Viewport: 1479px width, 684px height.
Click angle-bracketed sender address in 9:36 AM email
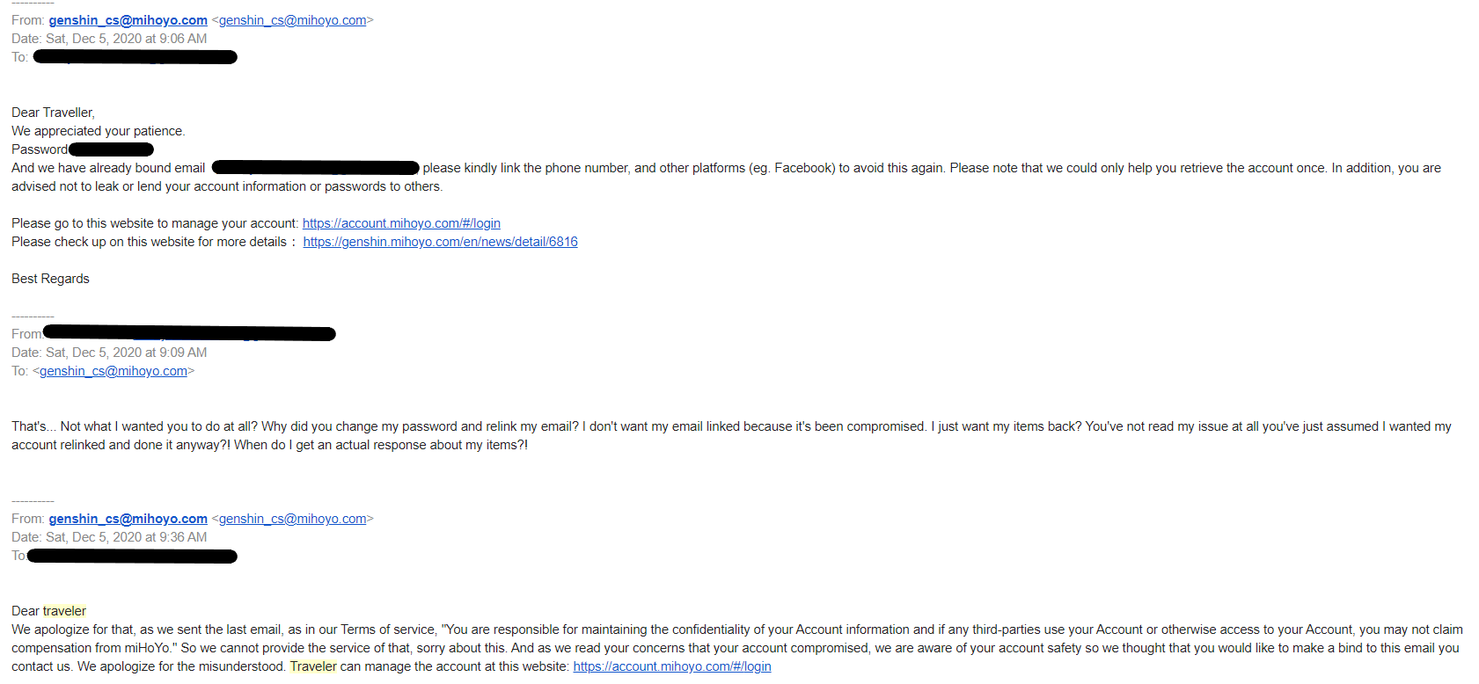(292, 519)
